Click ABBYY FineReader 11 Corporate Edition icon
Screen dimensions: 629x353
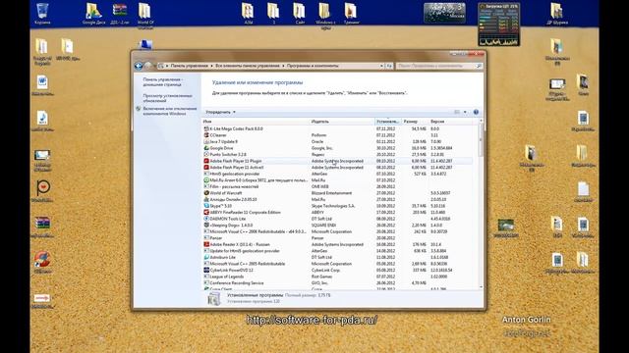(206, 212)
